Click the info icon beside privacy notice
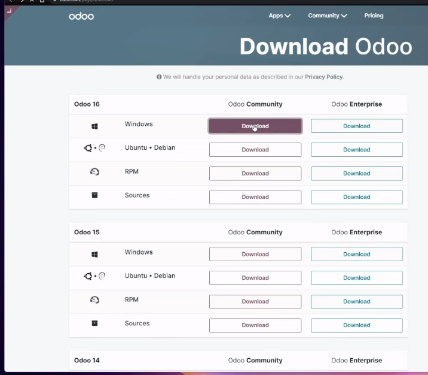Image resolution: width=428 pixels, height=375 pixels. point(159,77)
